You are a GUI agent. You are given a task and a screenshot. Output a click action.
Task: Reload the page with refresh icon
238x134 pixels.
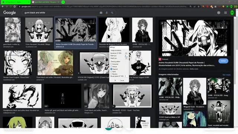11,7
